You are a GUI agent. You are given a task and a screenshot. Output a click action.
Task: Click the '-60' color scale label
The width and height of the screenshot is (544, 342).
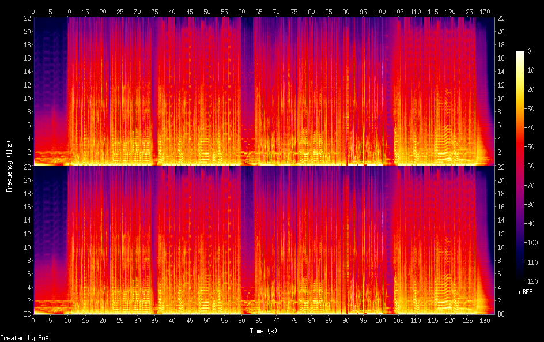point(529,166)
